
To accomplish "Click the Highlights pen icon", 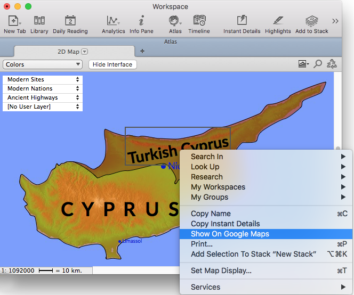I will [x=278, y=21].
